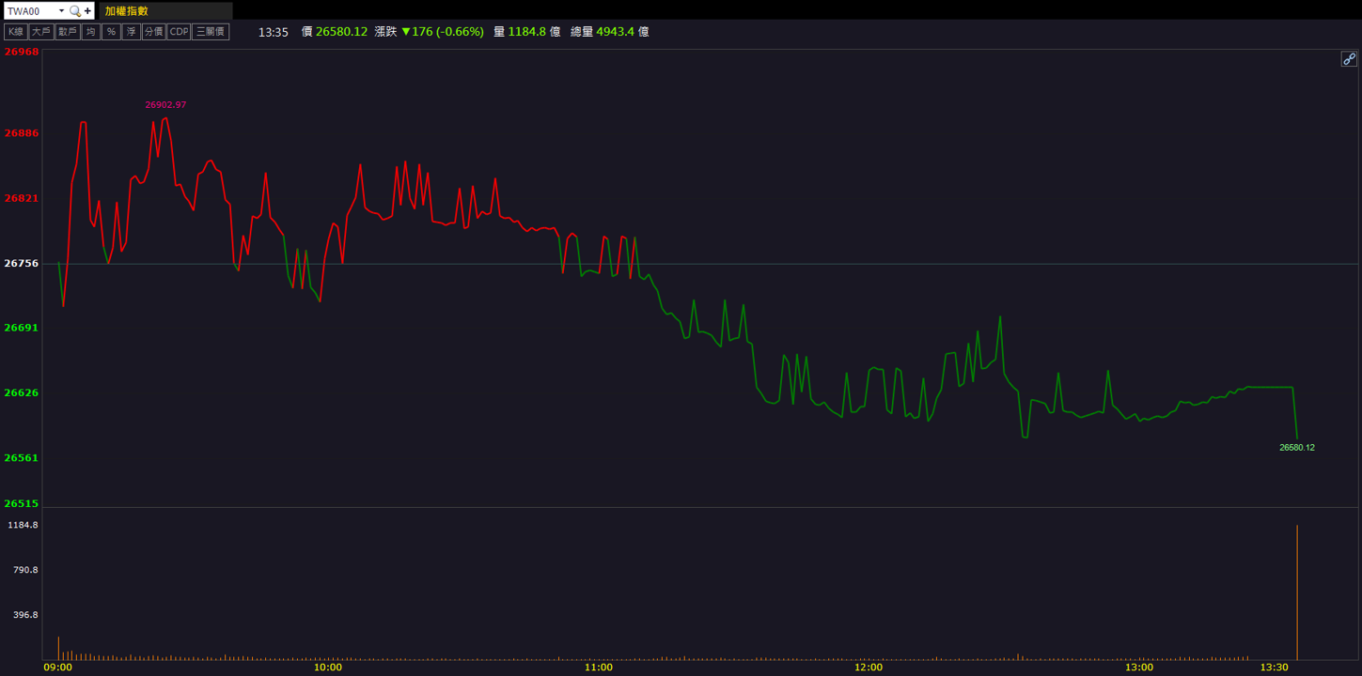Click the 26626 price axis label

[x=22, y=392]
